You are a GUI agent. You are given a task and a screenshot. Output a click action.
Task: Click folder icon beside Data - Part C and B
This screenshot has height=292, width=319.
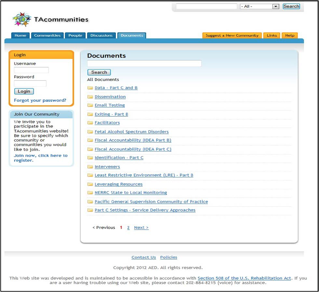pyautogui.click(x=90, y=88)
